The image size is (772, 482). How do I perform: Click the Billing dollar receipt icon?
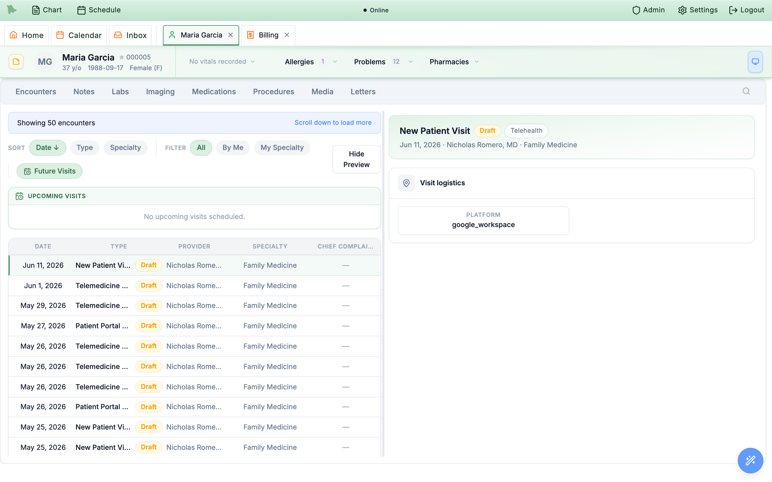[250, 35]
